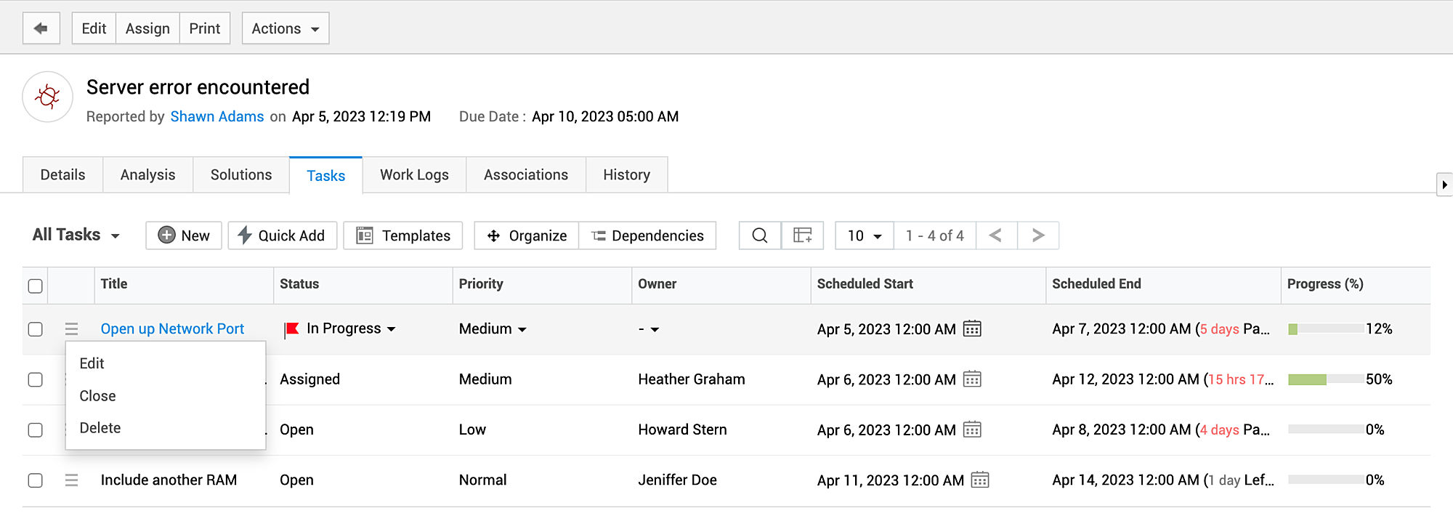The image size is (1453, 532).
Task: Click the 50% progress bar
Action: point(1324,379)
